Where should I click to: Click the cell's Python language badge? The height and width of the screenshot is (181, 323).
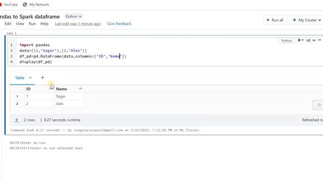click(287, 41)
